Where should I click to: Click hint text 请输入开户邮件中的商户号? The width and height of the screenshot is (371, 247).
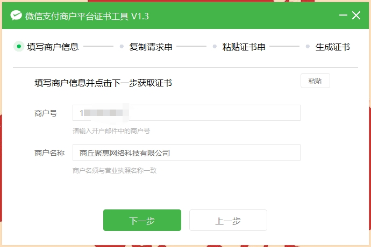click(x=111, y=130)
